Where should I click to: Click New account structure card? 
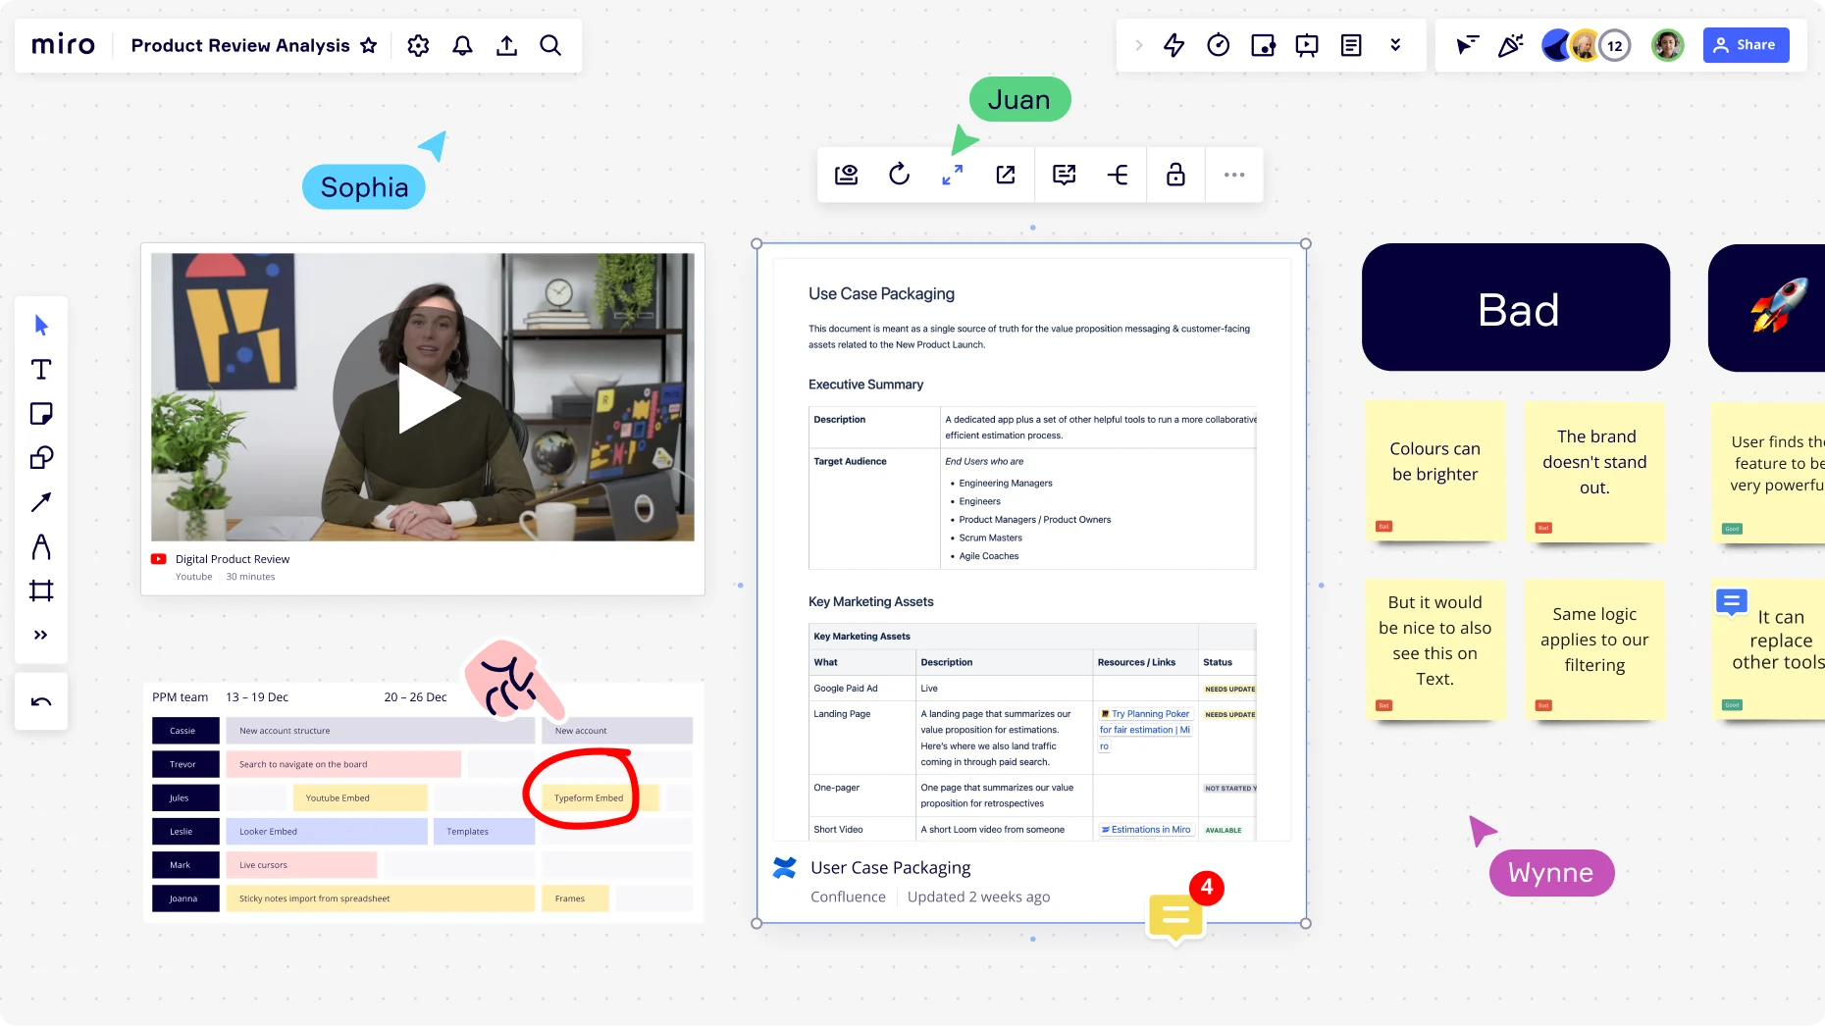pos(381,731)
